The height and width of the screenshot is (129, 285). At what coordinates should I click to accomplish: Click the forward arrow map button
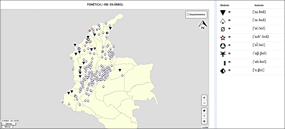pos(204,116)
